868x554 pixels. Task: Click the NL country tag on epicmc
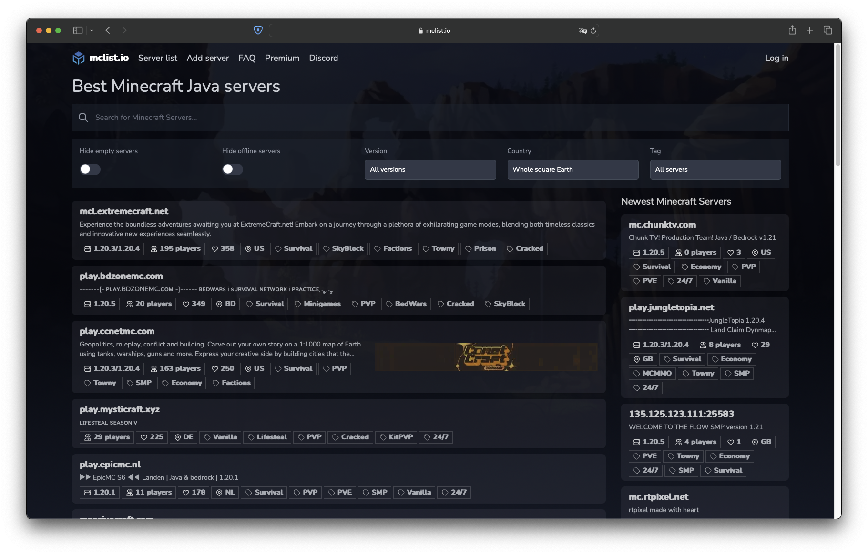(225, 493)
